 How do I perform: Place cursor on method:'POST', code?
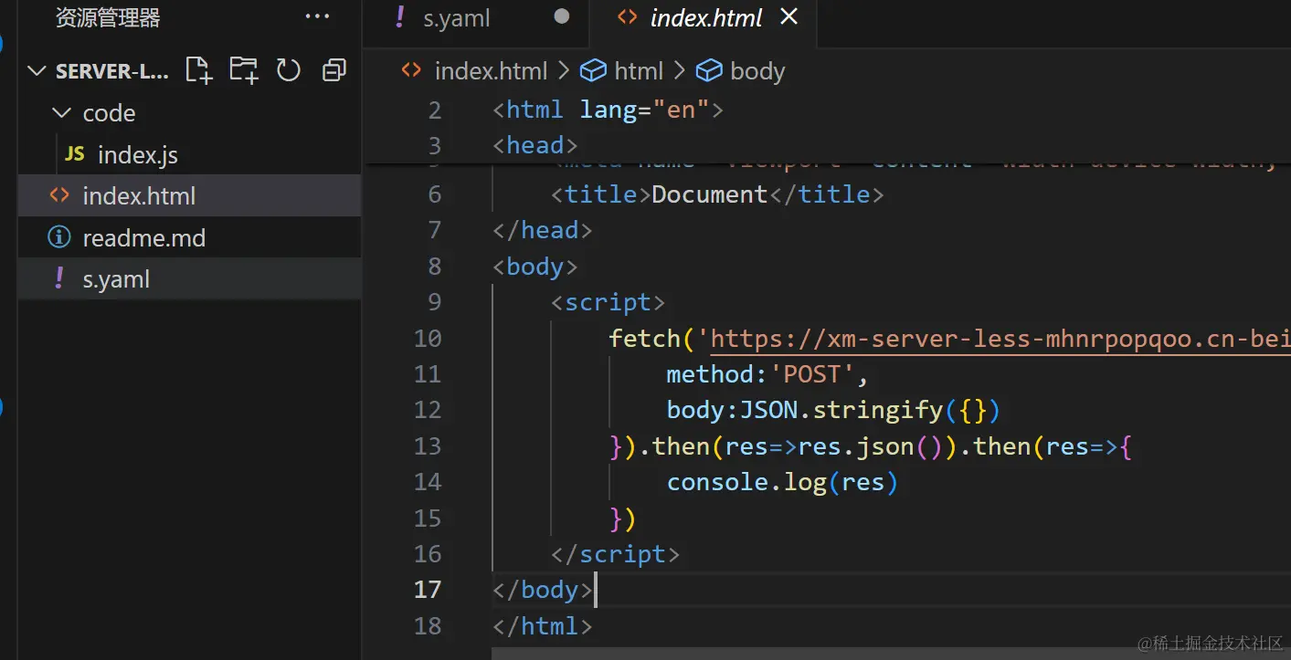tap(767, 374)
